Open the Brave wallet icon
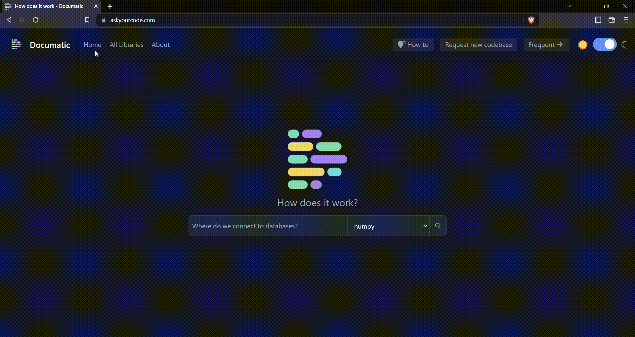This screenshot has height=337, width=635. coord(612,20)
